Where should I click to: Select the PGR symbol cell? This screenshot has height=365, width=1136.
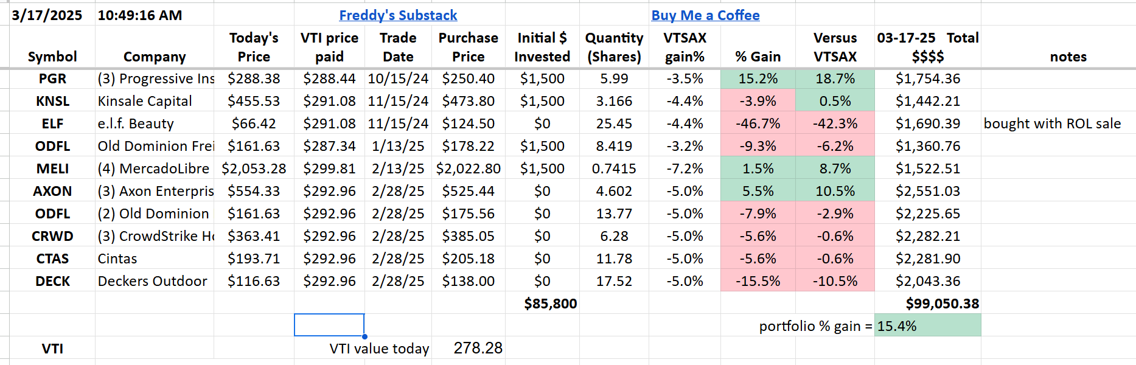[52, 78]
